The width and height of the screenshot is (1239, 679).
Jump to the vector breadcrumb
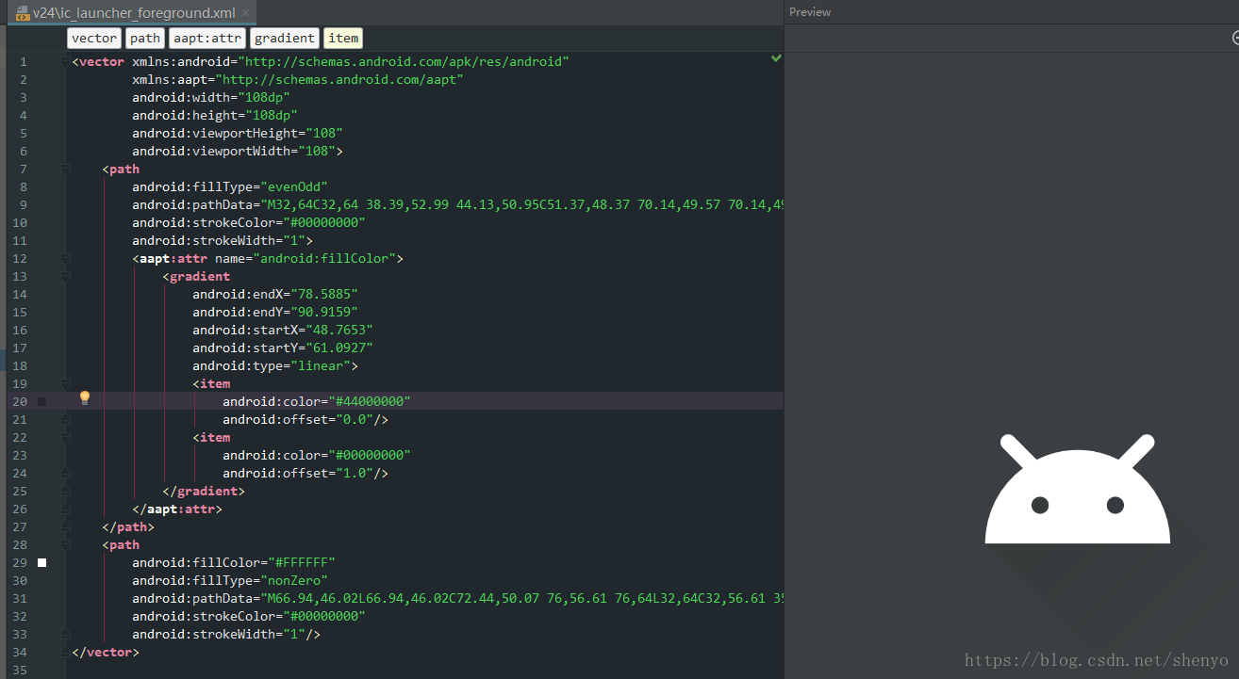94,38
